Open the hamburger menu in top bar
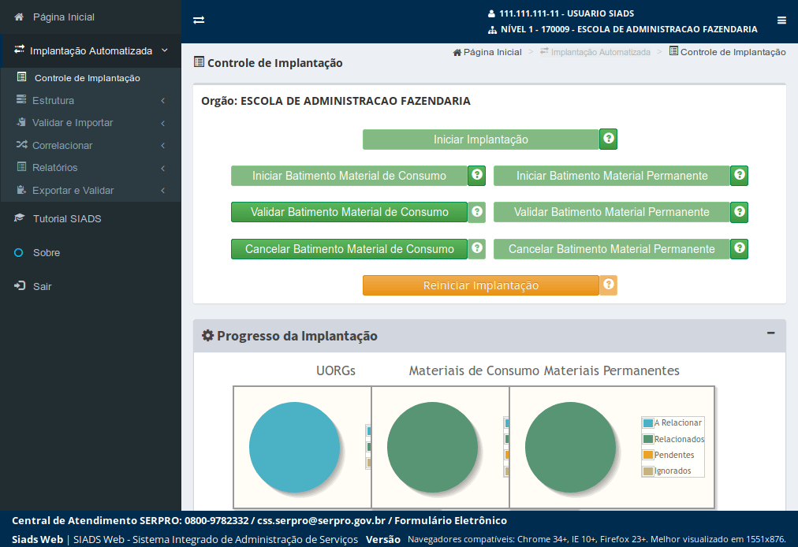Image resolution: width=798 pixels, height=547 pixels. point(781,20)
